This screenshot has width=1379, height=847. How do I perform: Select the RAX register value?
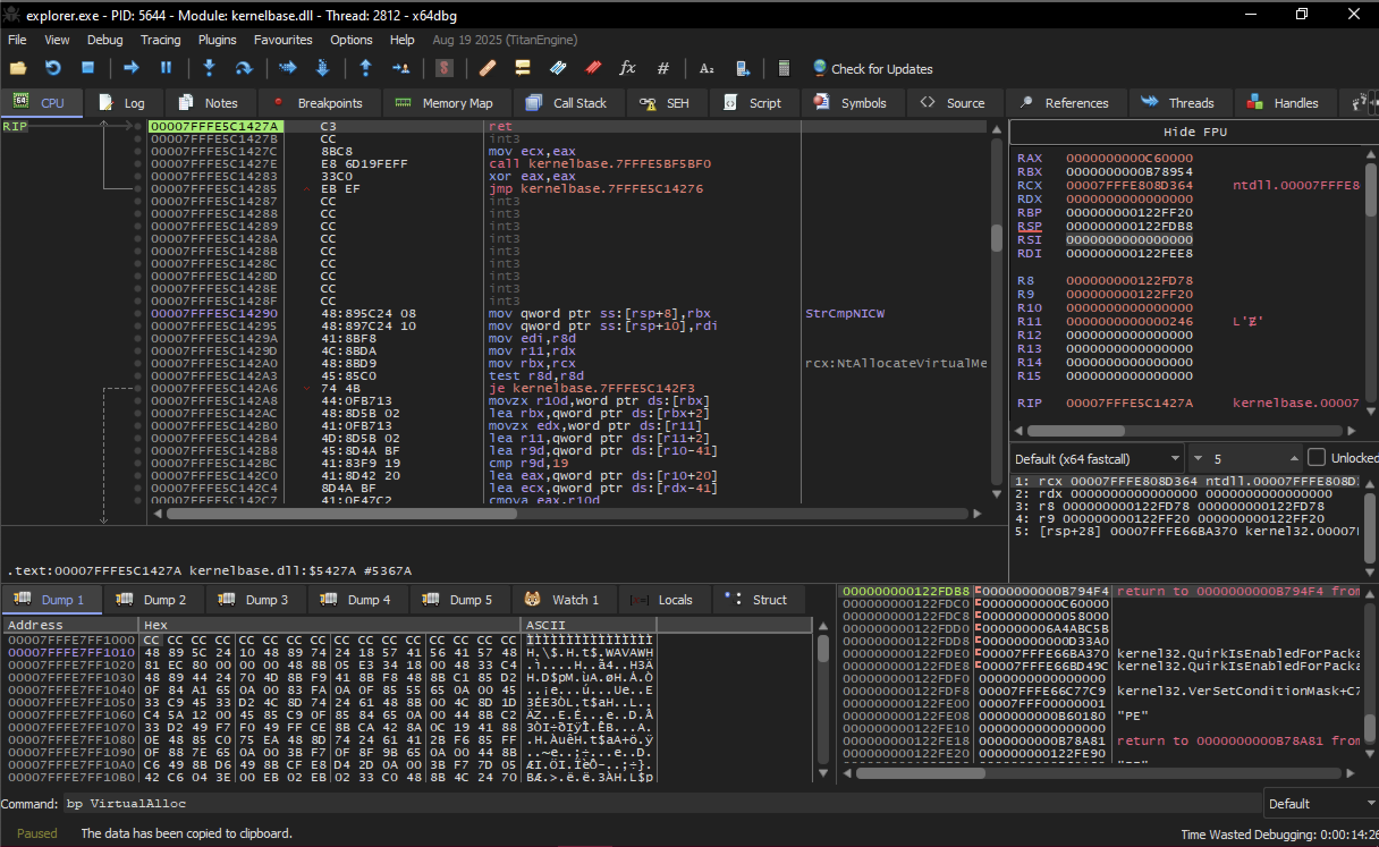1129,158
